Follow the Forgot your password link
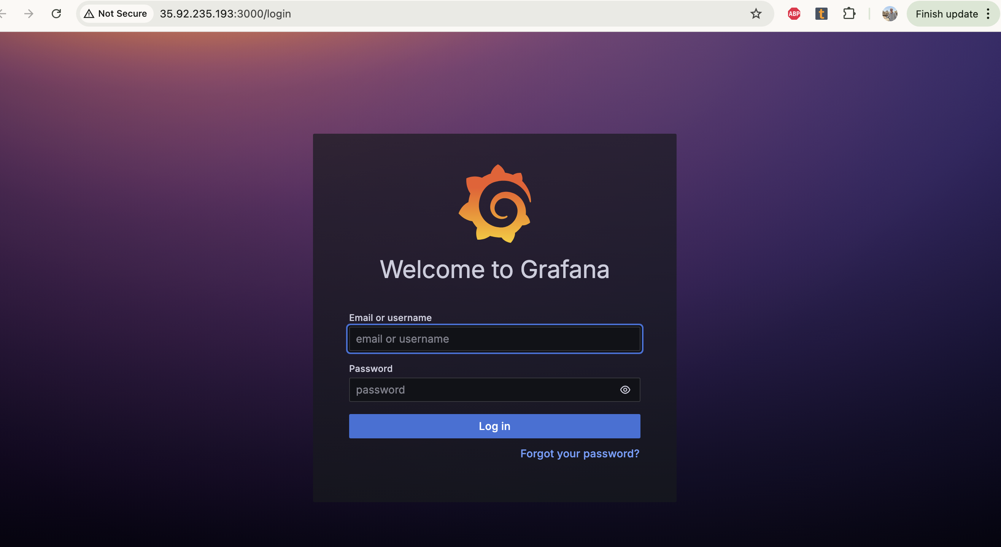 (579, 454)
